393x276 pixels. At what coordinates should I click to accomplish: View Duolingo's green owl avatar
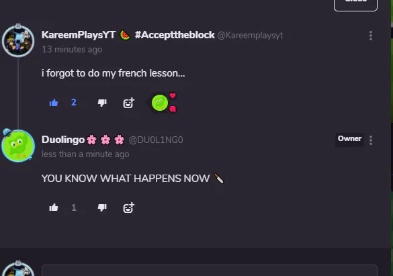(18, 146)
